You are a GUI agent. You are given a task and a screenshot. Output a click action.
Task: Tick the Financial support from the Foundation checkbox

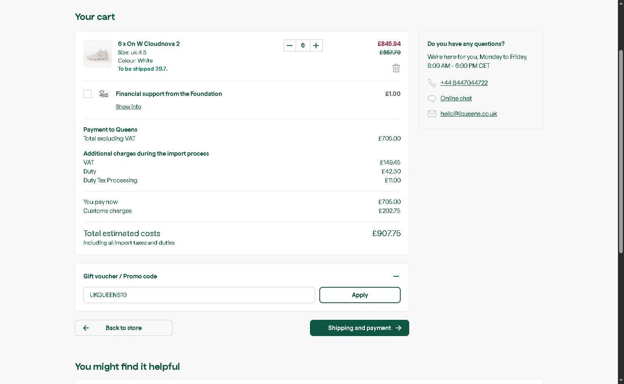click(x=87, y=94)
